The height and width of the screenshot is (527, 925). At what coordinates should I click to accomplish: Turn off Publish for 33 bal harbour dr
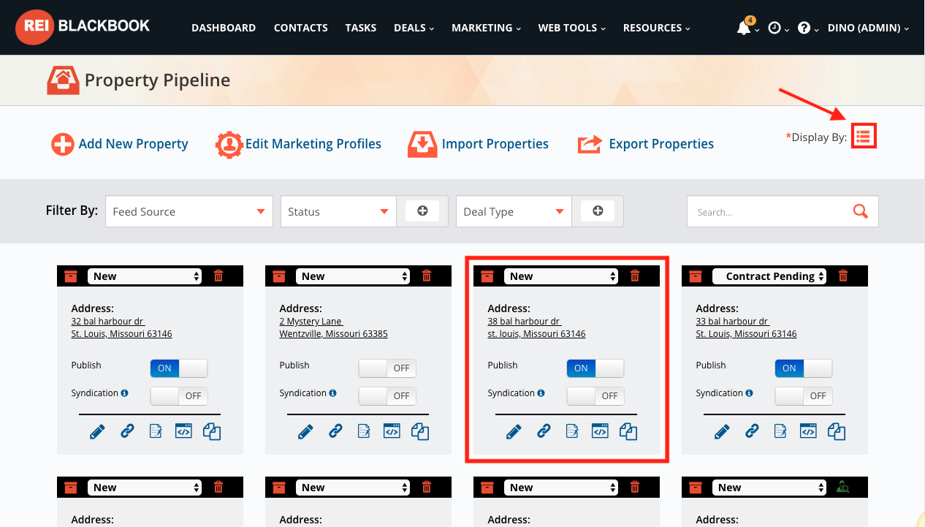click(804, 368)
